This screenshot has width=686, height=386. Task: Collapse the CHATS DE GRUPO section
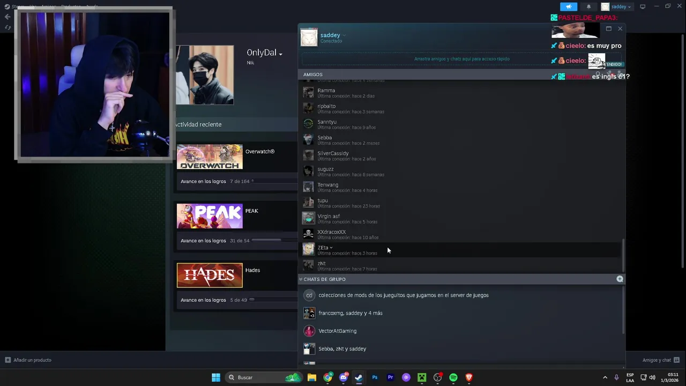(x=301, y=279)
